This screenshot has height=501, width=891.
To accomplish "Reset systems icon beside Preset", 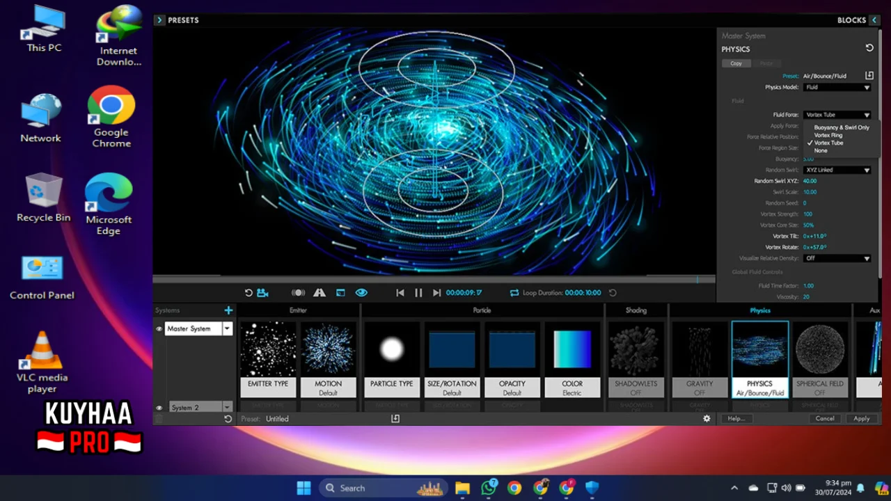I will click(x=228, y=419).
